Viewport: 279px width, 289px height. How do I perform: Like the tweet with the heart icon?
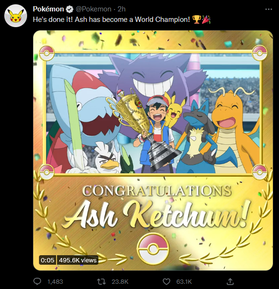click(x=166, y=281)
